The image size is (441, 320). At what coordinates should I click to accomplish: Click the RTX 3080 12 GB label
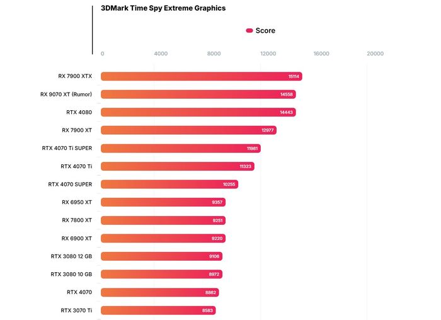(x=71, y=256)
